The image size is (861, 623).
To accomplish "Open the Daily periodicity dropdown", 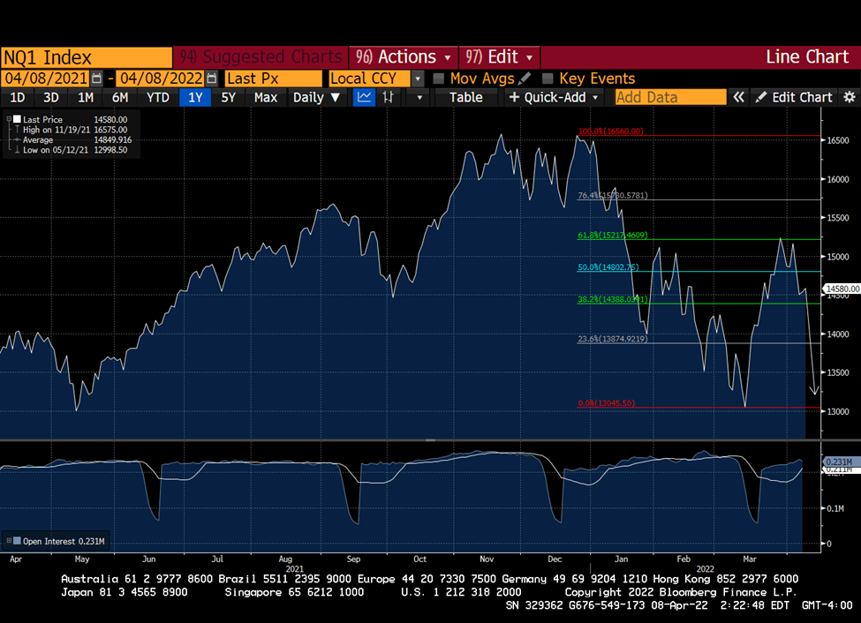I will pos(317,97).
